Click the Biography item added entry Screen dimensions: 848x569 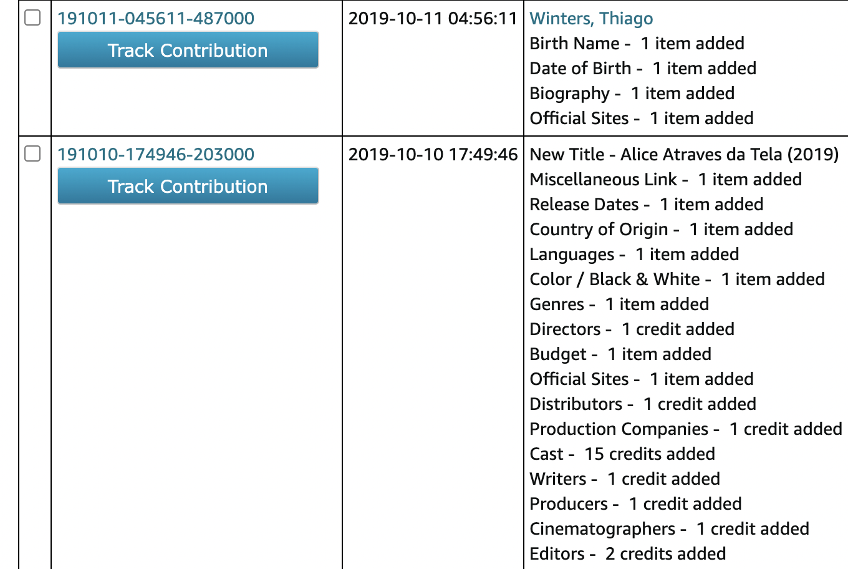click(x=632, y=93)
